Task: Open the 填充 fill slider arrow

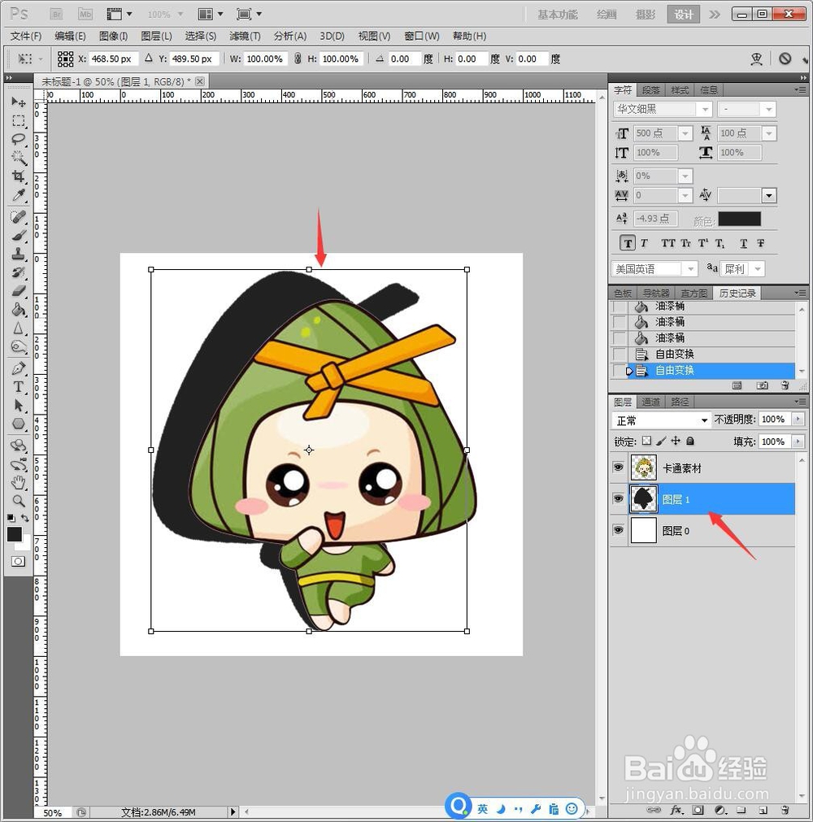Action: (x=798, y=441)
